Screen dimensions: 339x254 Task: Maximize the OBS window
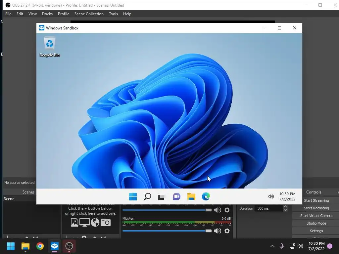320,5
